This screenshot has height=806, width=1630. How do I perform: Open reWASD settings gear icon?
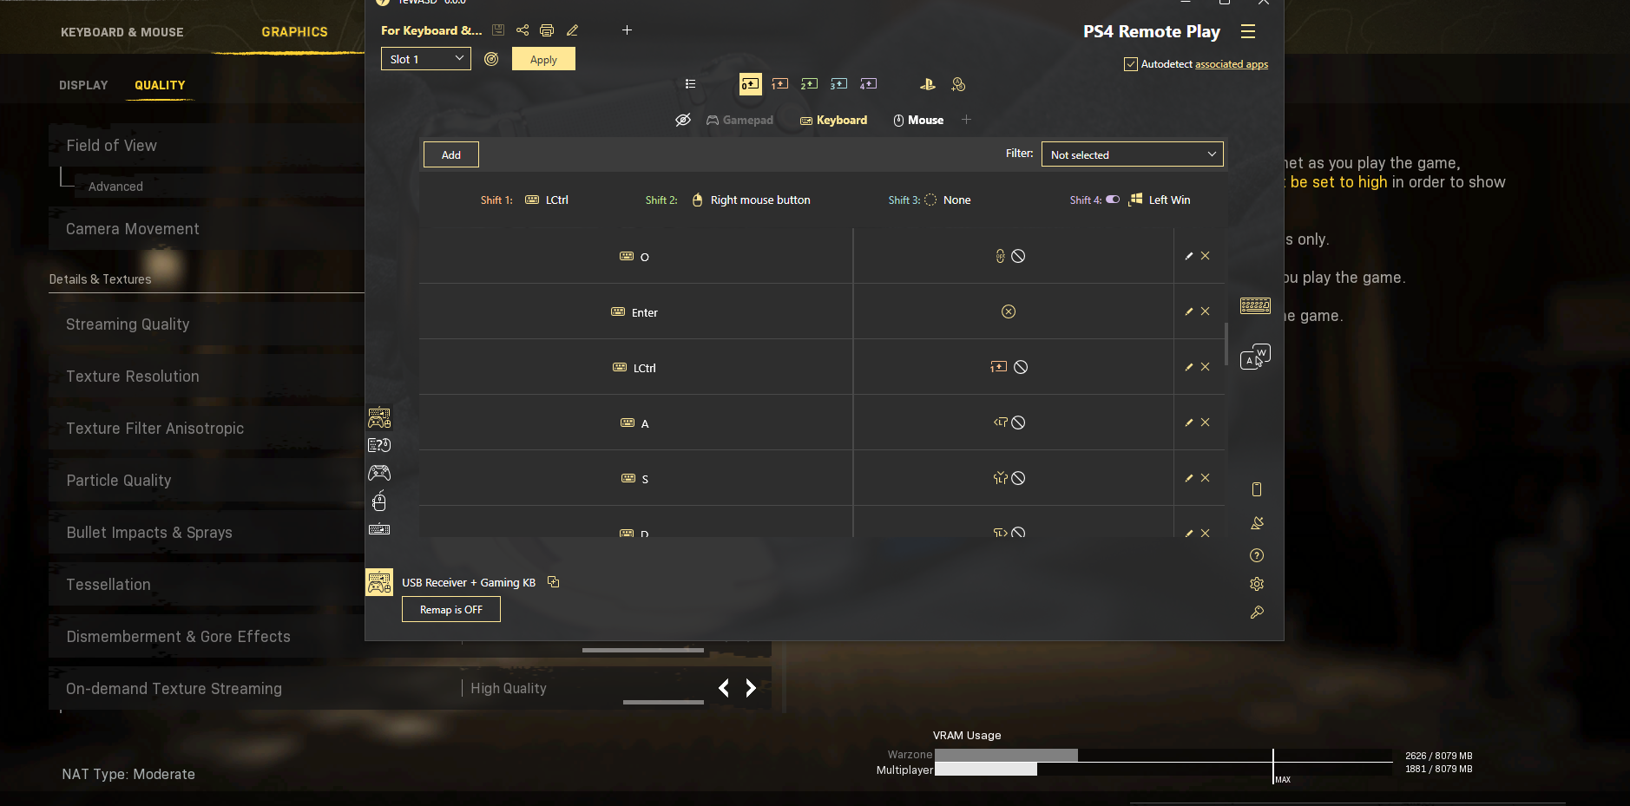[1257, 584]
